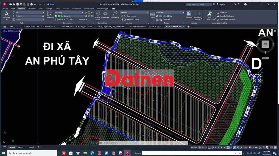The image size is (279, 156).
Task: Click the green Use Current layer color swatch
Action: 59,16
